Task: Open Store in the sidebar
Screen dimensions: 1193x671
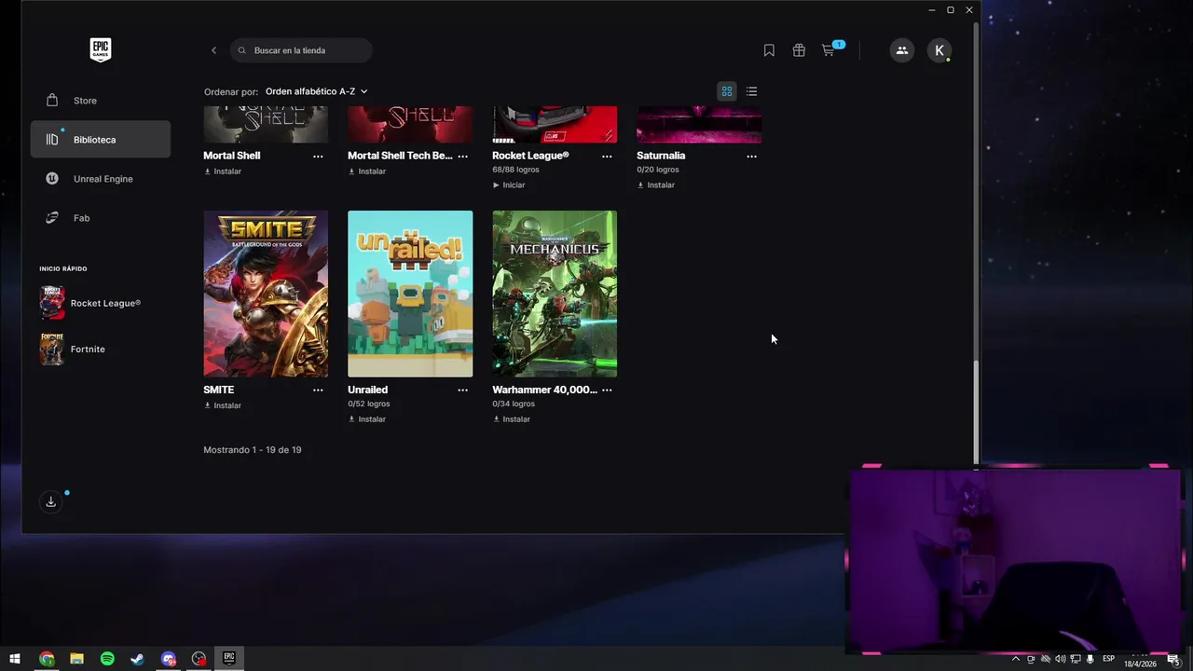Action: click(101, 101)
